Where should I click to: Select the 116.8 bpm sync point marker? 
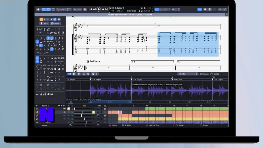131,79
